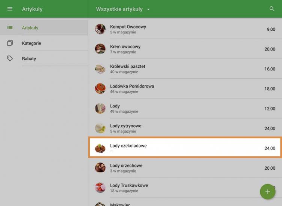
Task: Open Lody orzechowe thumbnail
Action: click(x=100, y=168)
